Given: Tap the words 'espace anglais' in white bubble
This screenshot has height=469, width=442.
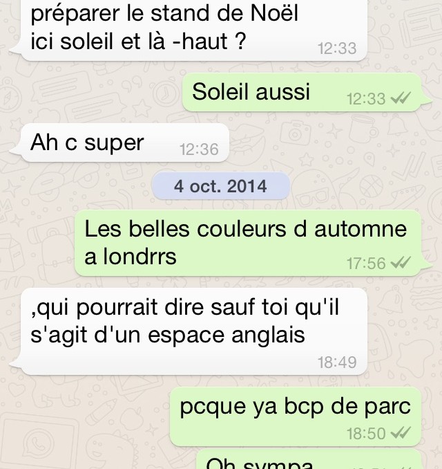Looking at the screenshot, I should pyautogui.click(x=227, y=335).
